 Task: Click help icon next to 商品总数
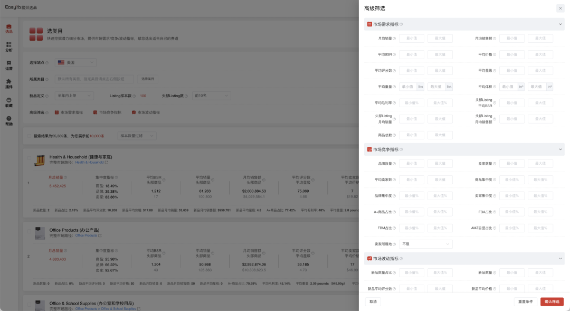394,135
